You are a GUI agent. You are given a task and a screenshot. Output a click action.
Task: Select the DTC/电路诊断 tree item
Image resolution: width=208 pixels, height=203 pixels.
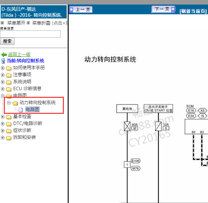point(27,124)
